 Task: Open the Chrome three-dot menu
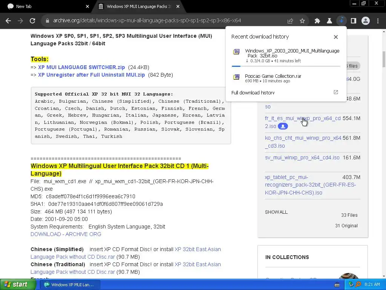378,21
